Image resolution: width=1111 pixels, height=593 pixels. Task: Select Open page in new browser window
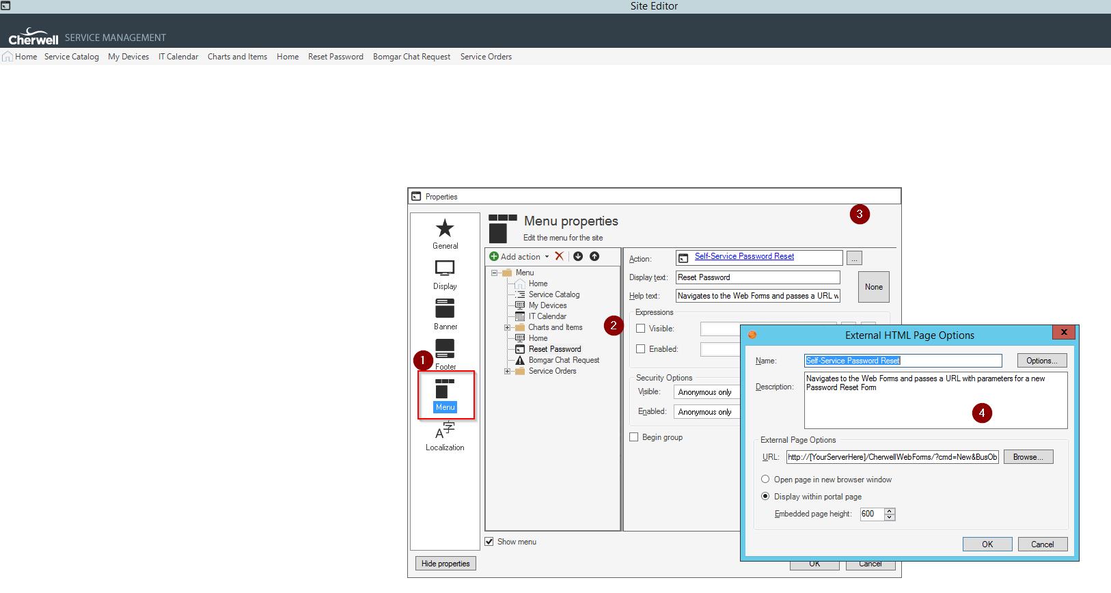pyautogui.click(x=765, y=480)
